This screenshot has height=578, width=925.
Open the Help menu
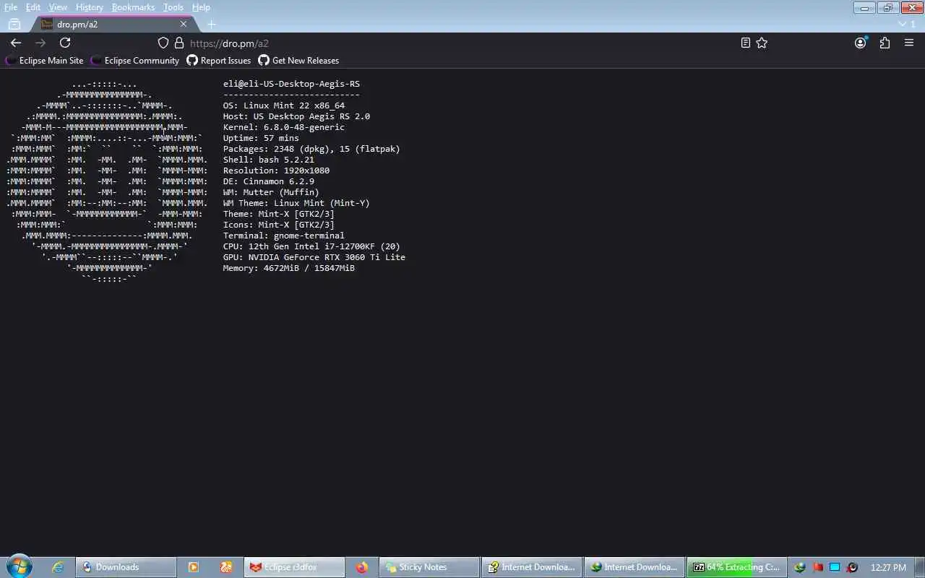201,7
